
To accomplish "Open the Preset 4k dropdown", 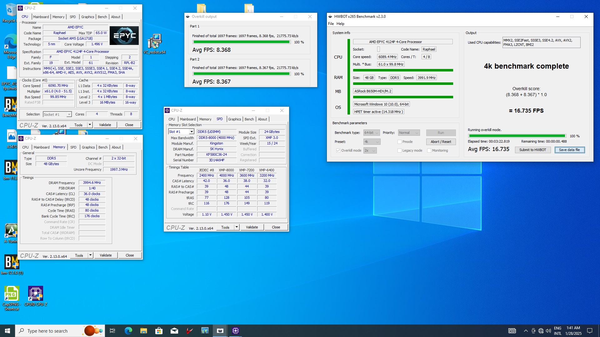I will pyautogui.click(x=372, y=142).
